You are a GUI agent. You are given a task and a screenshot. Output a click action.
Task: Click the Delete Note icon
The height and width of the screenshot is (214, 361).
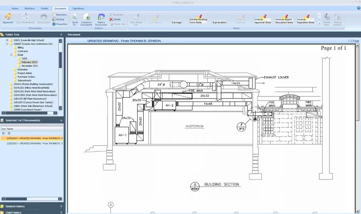326,18
